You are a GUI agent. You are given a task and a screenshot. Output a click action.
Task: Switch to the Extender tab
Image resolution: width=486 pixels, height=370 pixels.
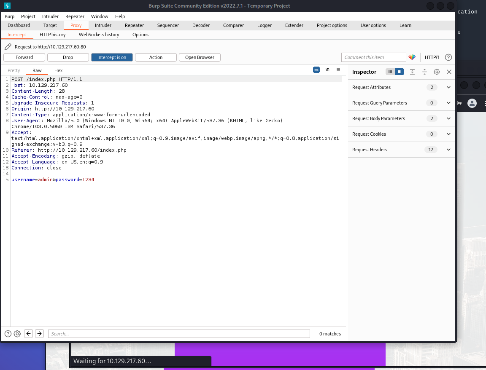[x=294, y=25]
